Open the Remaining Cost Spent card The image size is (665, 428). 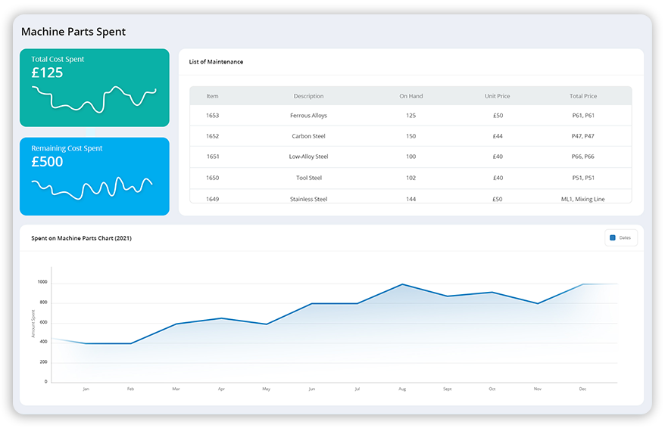[x=94, y=176]
